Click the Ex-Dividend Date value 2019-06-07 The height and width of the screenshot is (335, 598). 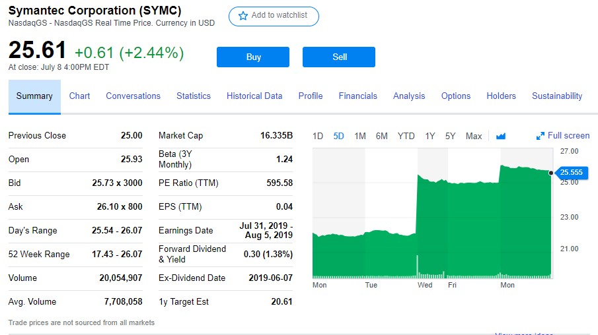[x=271, y=278]
